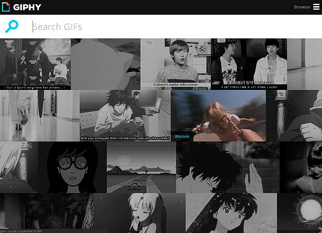Open the large cartoon cat back GIF
The width and height of the screenshot is (322, 233).
[106, 64]
